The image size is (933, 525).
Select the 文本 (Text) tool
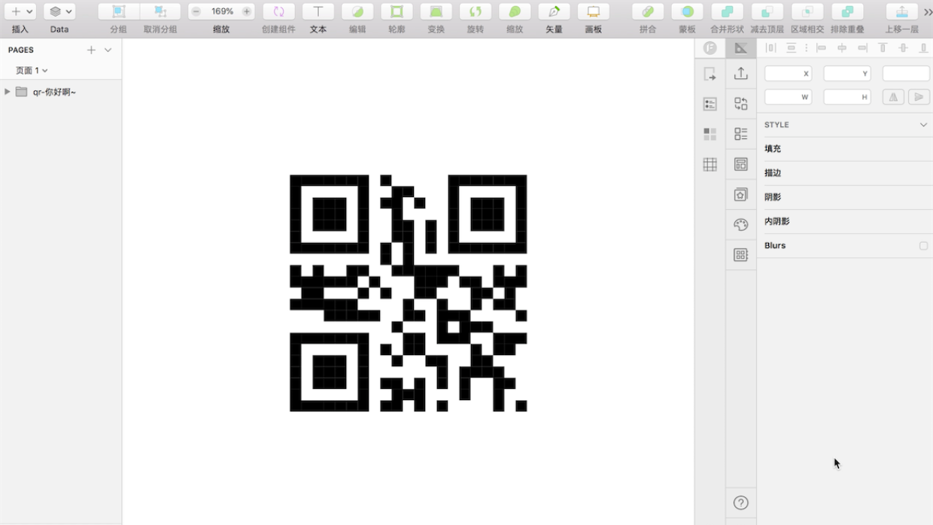[318, 11]
